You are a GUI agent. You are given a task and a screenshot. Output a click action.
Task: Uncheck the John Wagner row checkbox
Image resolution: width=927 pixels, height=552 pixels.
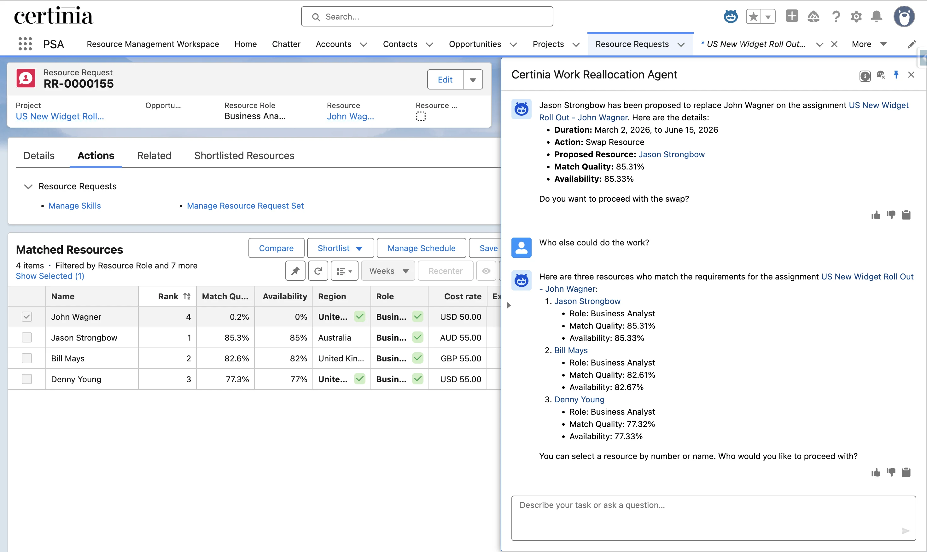click(27, 317)
